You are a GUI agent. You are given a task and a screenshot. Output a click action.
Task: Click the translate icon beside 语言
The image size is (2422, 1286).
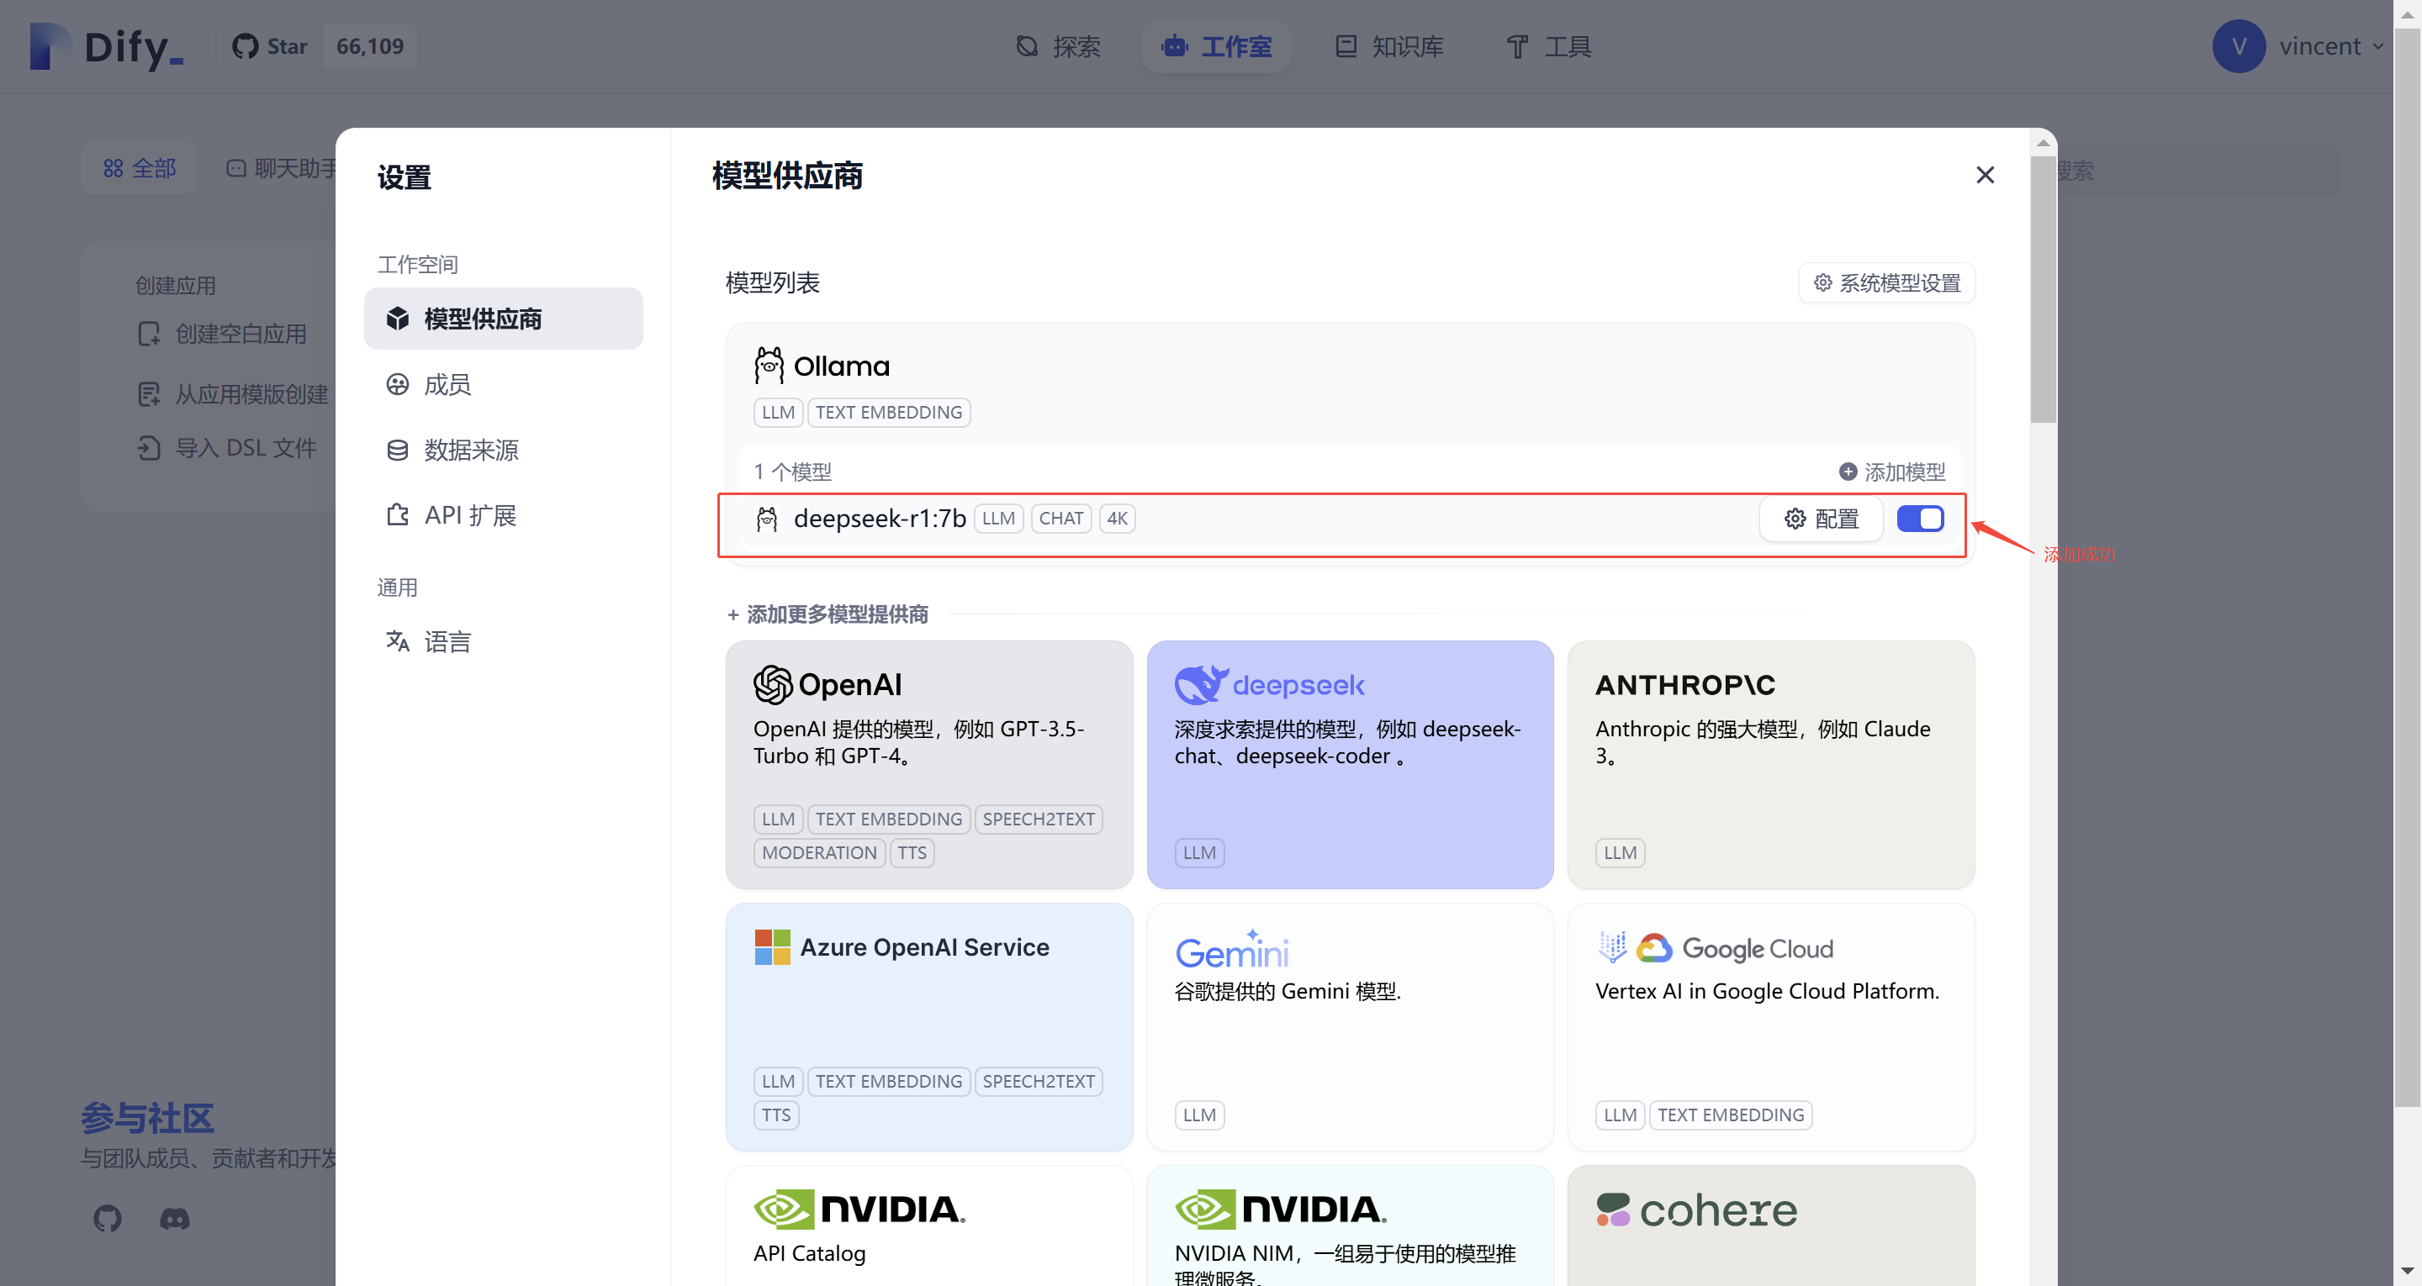[x=398, y=641]
